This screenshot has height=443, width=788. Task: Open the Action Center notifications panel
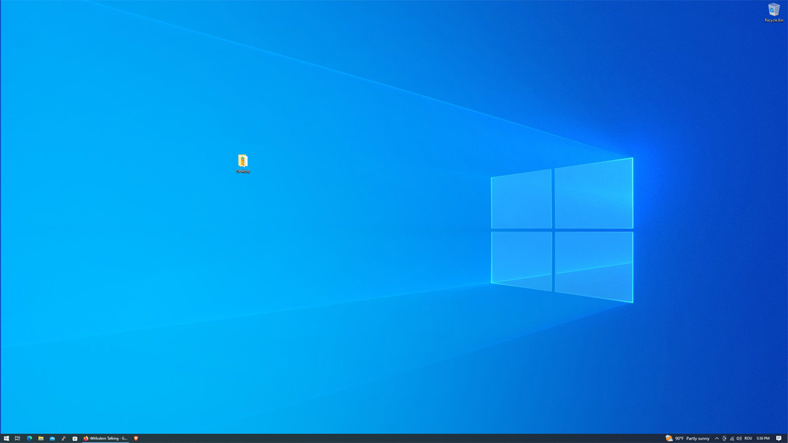[779, 438]
